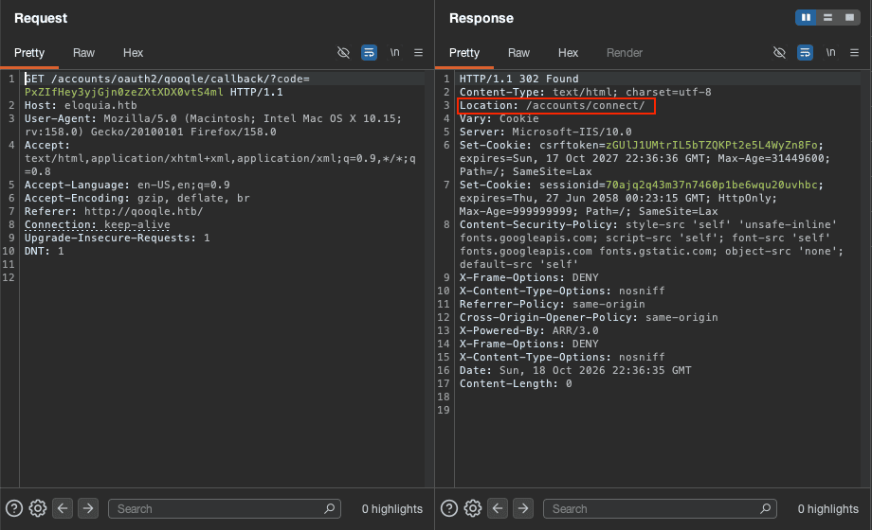Click the GET request line
872x530 pixels.
[x=167, y=85]
